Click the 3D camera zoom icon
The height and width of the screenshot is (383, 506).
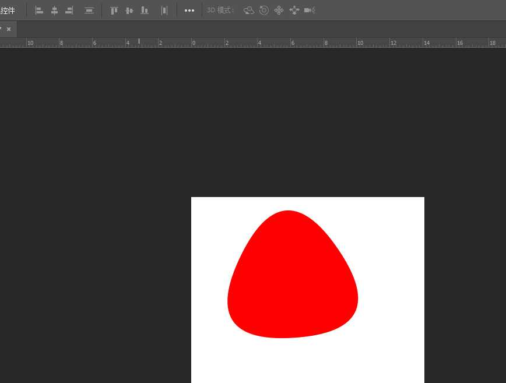click(310, 10)
